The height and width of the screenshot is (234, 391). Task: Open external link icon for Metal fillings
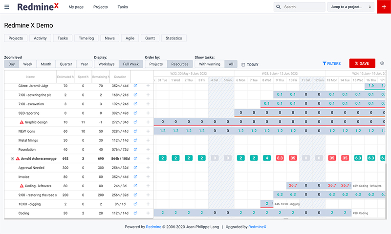(x=135, y=140)
